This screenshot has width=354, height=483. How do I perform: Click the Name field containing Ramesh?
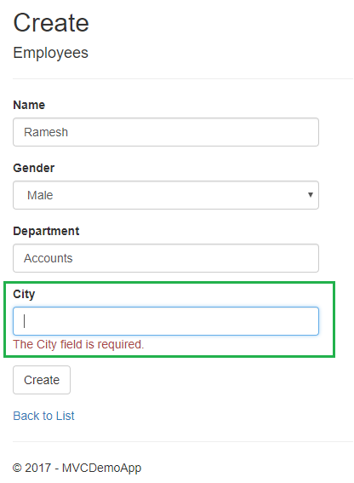coord(166,132)
